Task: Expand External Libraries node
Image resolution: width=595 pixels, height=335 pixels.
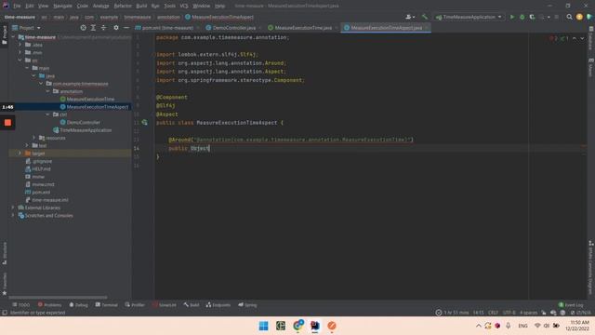Action: point(13,208)
